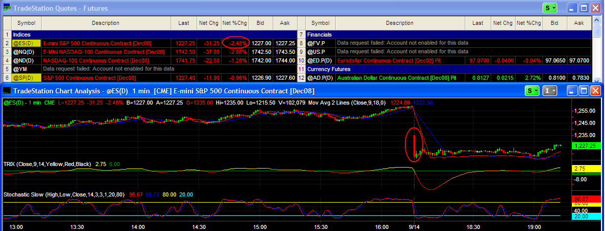Click the cyan 20.00 stochastic axis marker

click(585, 216)
